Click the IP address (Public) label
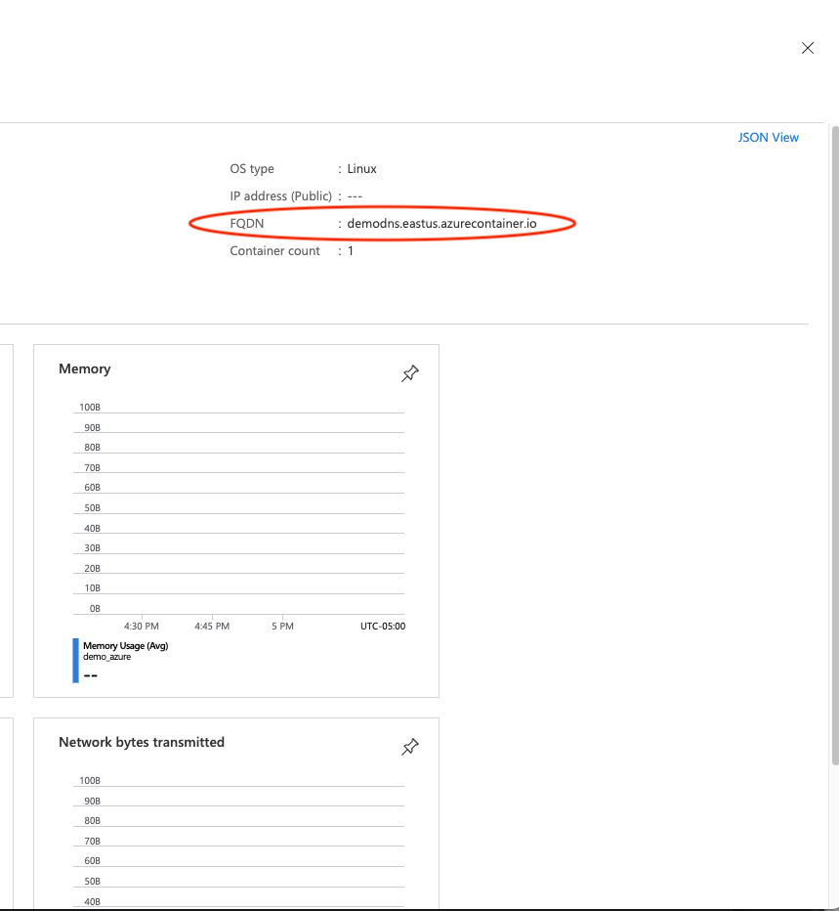This screenshot has height=911, width=839. tap(280, 196)
